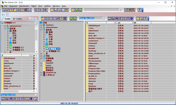Expand 本地磁盘 (D:) in middle tree
Viewport: 176px width, 105px height.
[44, 51]
